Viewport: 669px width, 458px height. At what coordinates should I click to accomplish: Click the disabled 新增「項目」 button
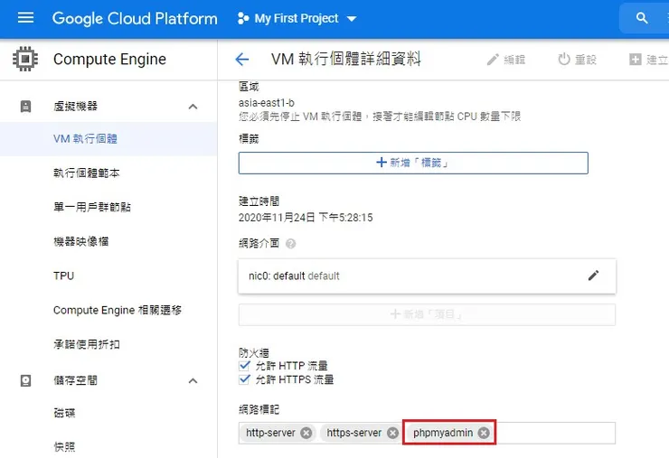(427, 314)
